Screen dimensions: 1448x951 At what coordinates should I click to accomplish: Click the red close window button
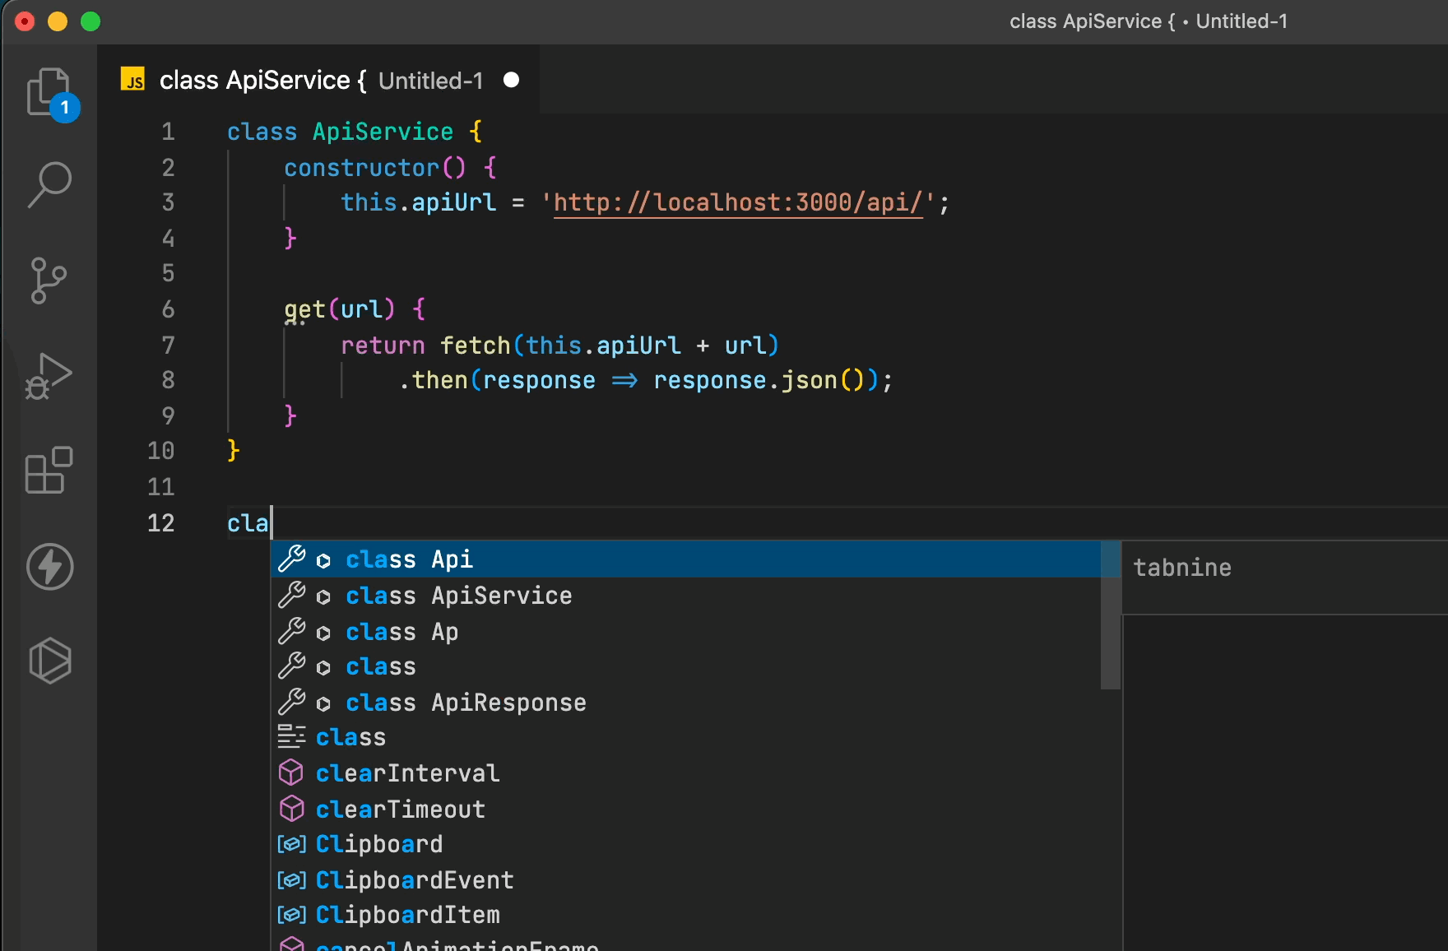tap(25, 21)
